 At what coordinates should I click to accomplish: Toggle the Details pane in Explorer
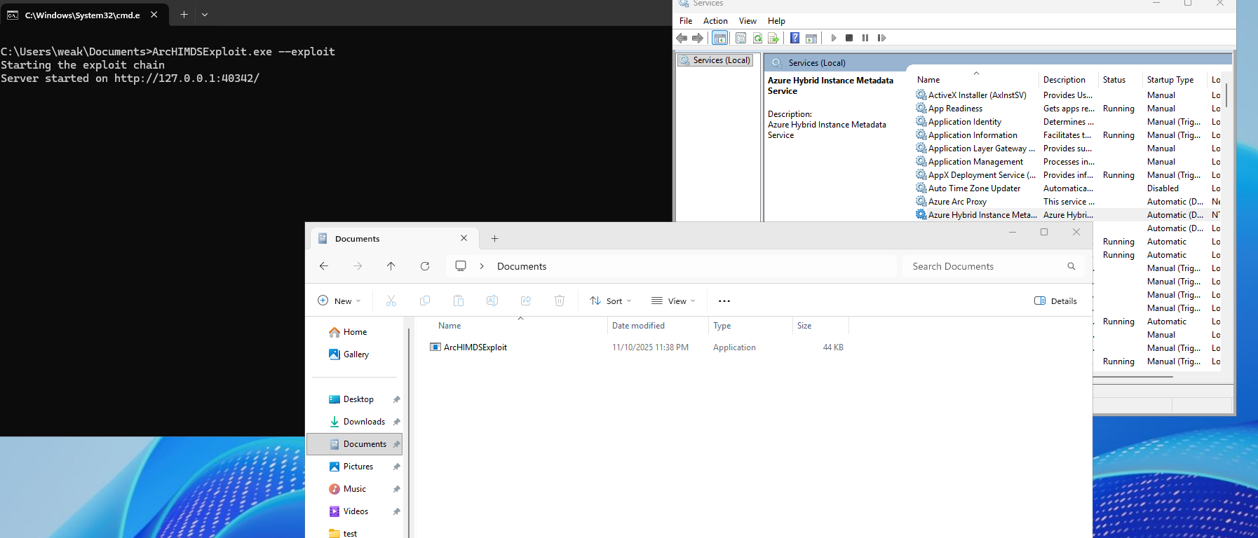tap(1055, 301)
